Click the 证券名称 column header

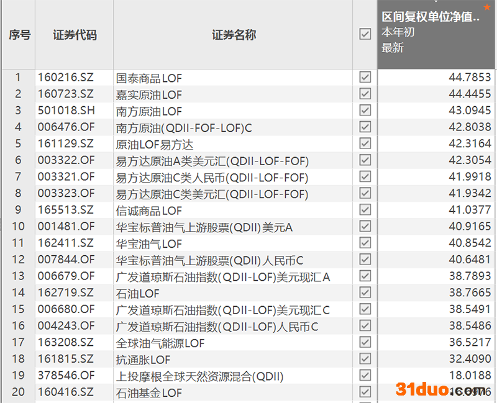234,35
